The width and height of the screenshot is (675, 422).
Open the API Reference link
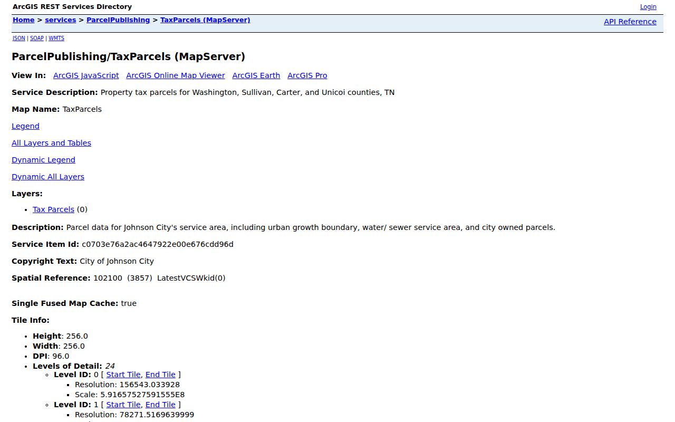pyautogui.click(x=630, y=22)
